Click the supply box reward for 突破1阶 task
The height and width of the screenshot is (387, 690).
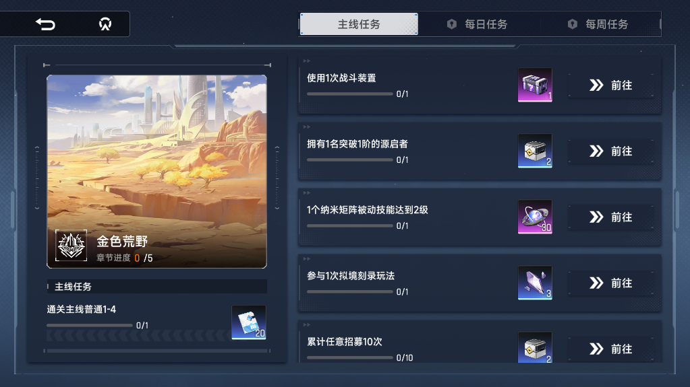tap(535, 151)
